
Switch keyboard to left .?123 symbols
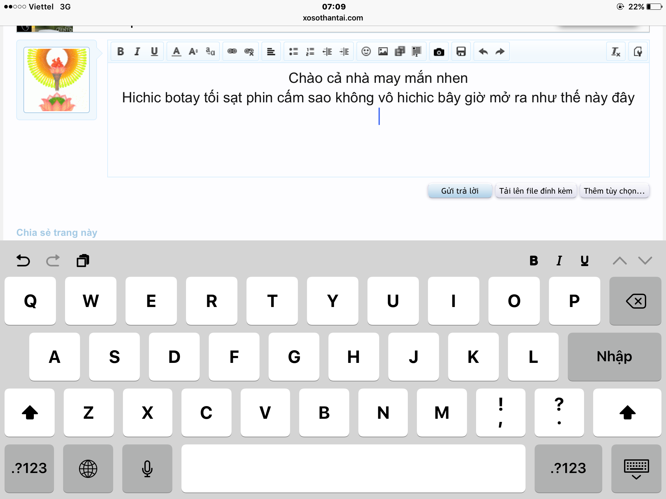click(29, 468)
